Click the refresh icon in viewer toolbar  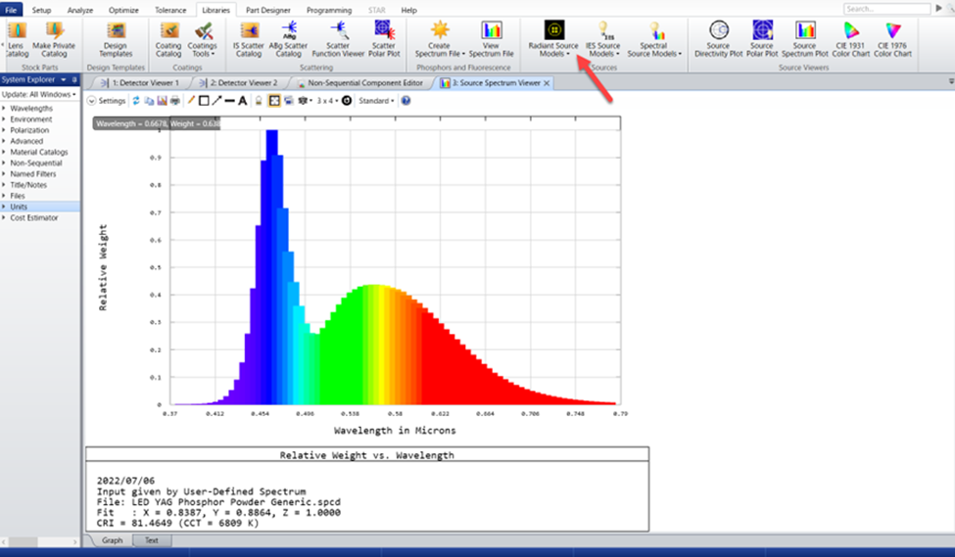pyautogui.click(x=136, y=101)
